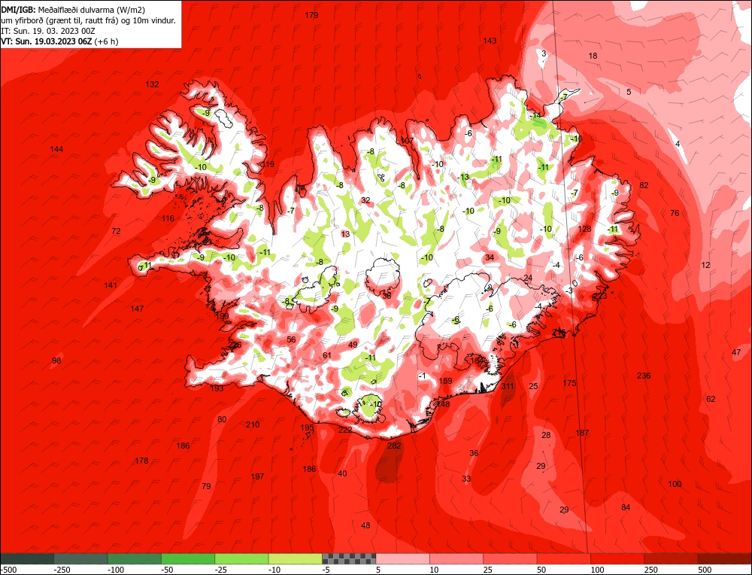Click the map value '179' at the top
Image resolution: width=752 pixels, height=575 pixels.
tap(312, 15)
